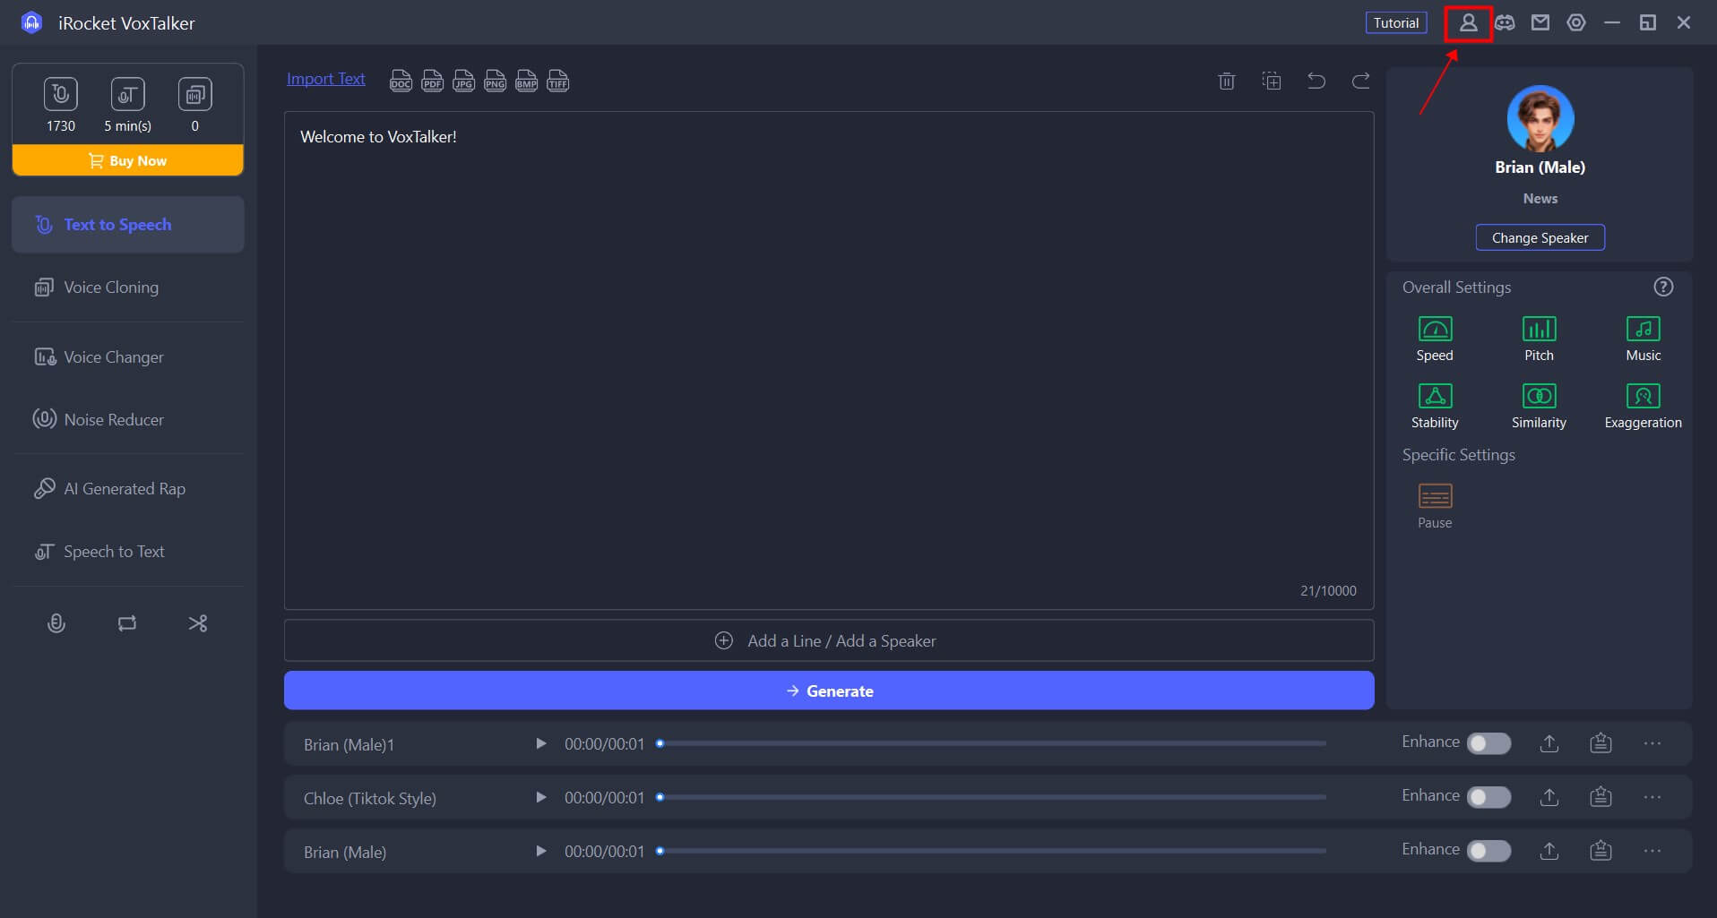The height and width of the screenshot is (918, 1717).
Task: Click the Import Text link
Action: click(x=325, y=79)
